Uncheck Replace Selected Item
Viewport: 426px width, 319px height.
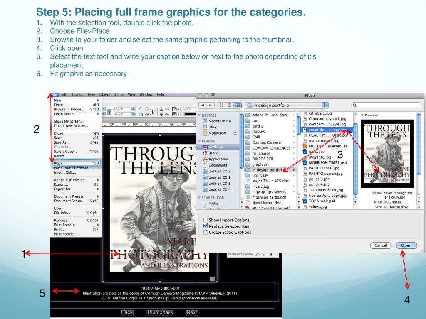coord(206,226)
